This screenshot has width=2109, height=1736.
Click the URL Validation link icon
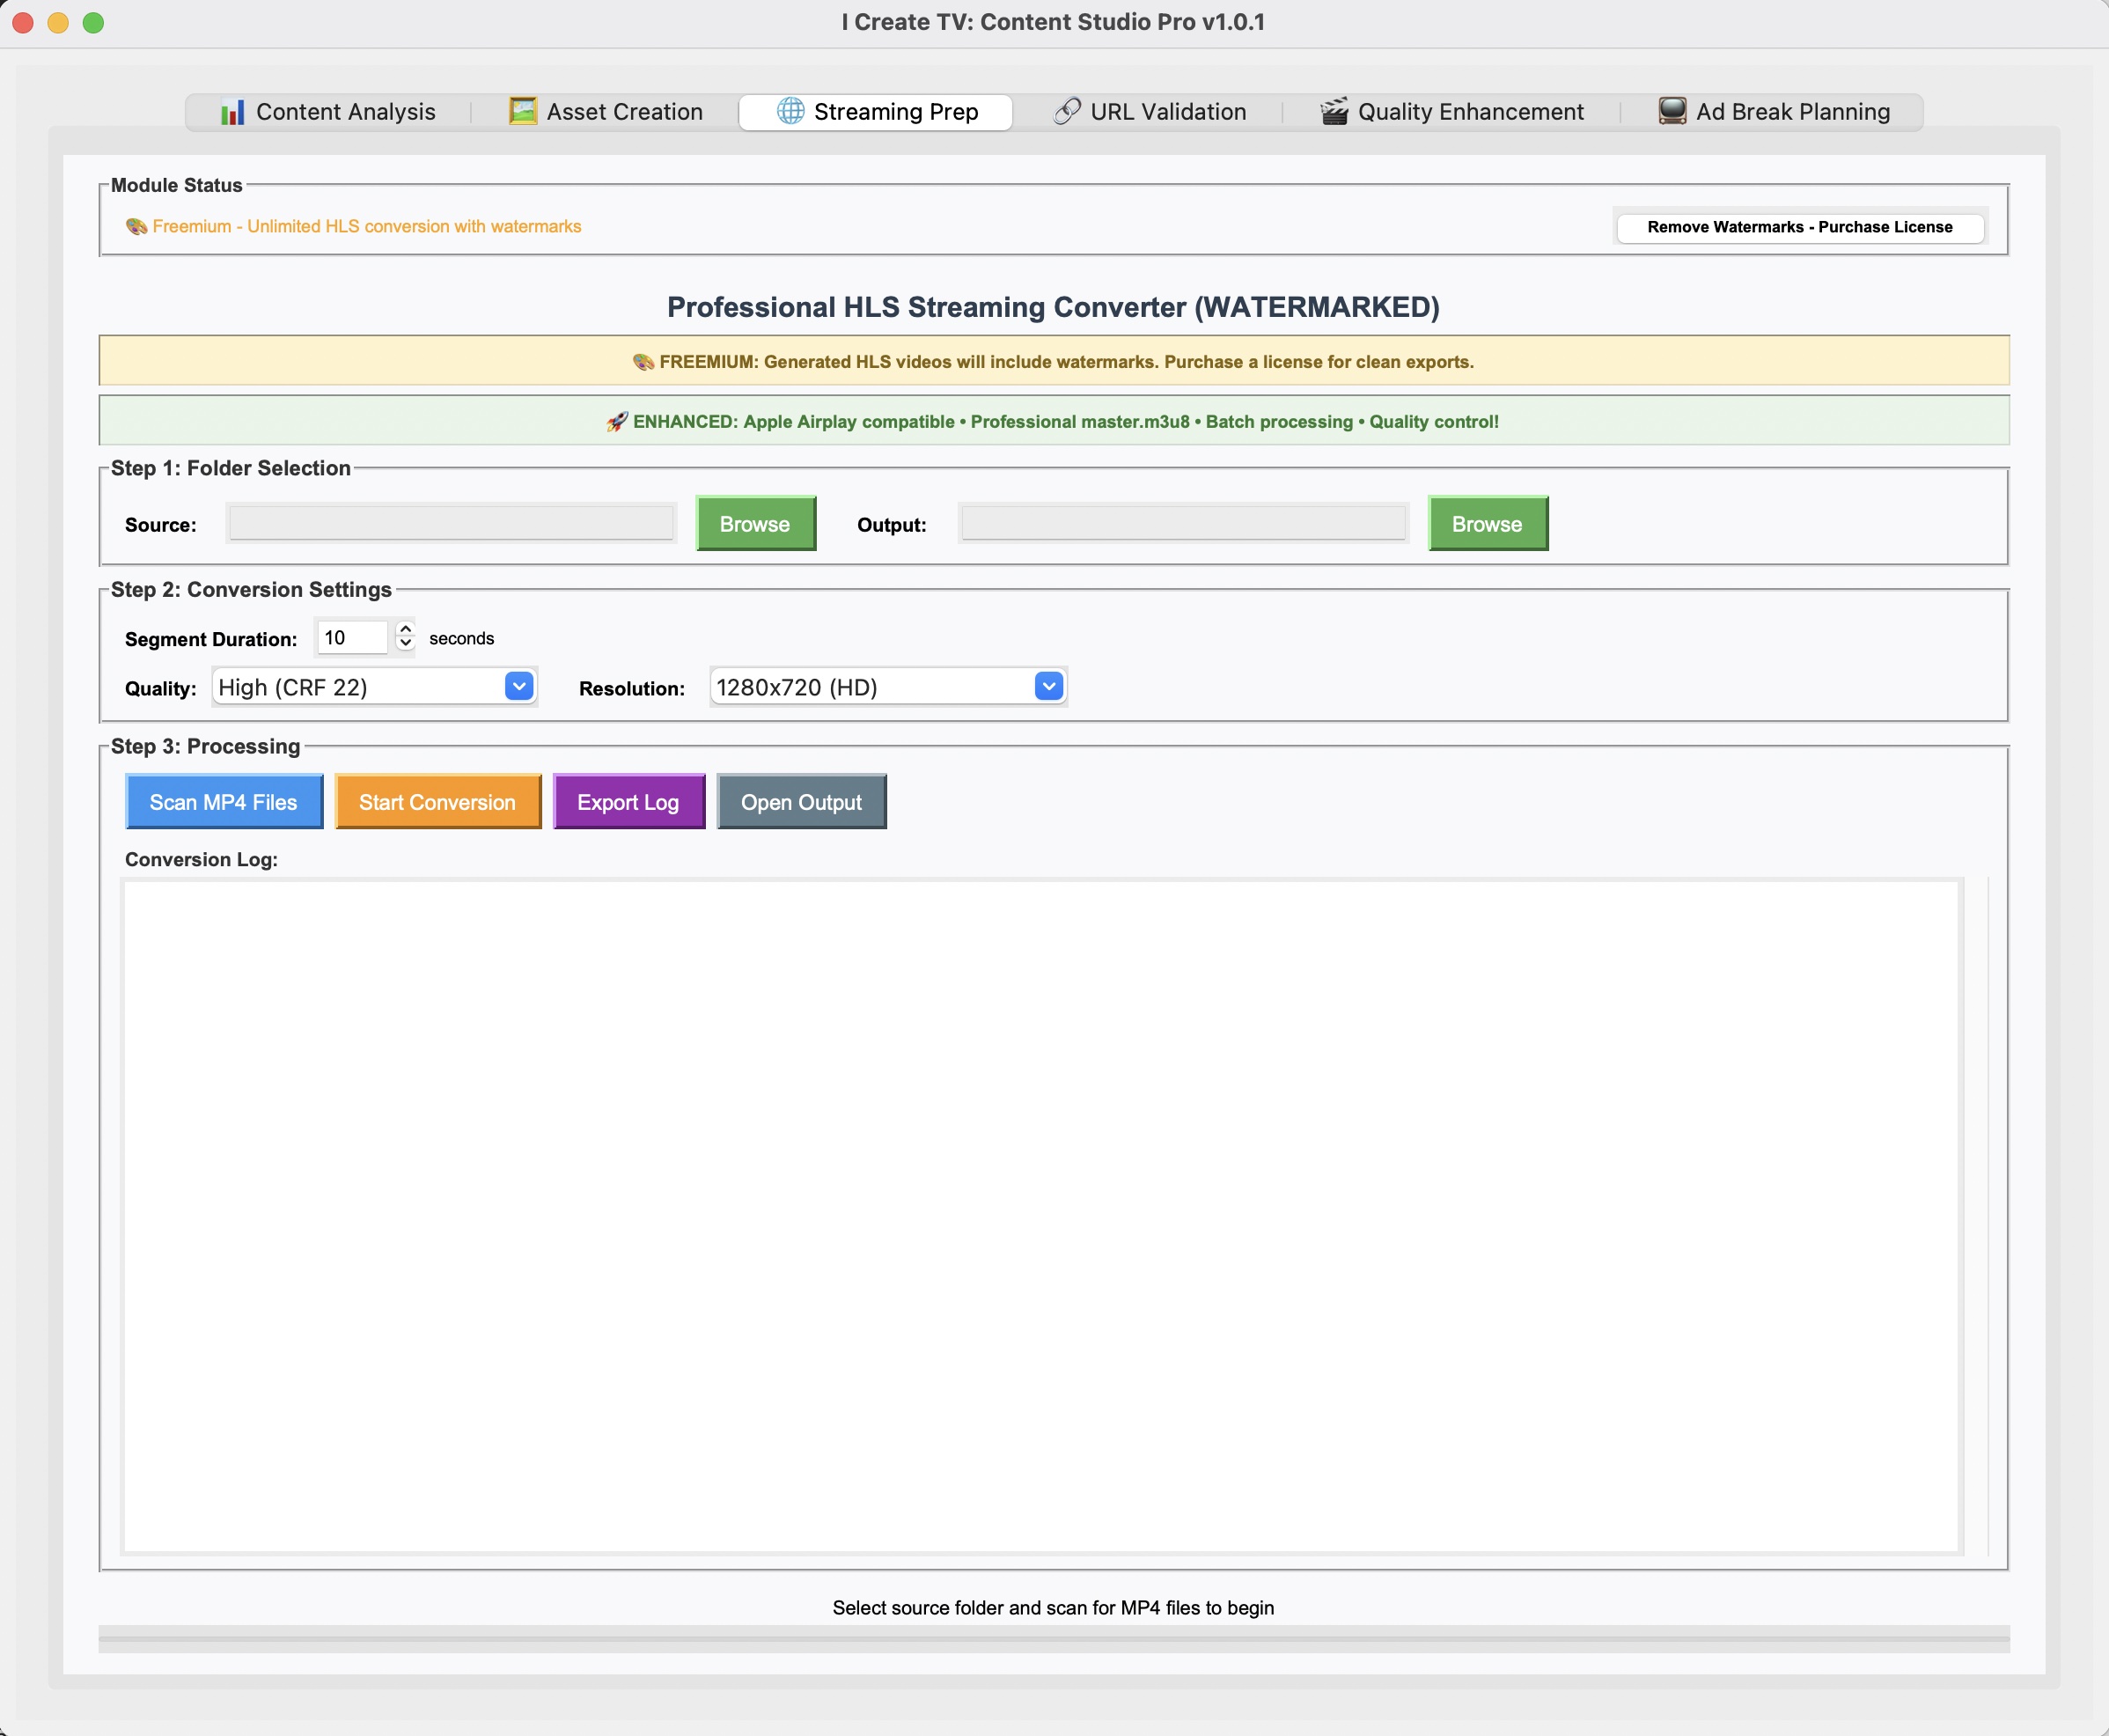tap(1067, 111)
